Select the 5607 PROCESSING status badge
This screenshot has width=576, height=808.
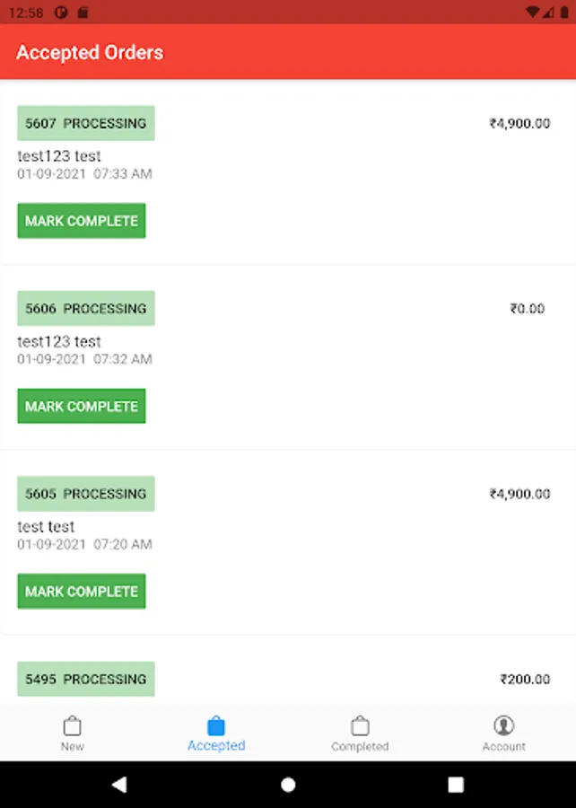tap(86, 123)
